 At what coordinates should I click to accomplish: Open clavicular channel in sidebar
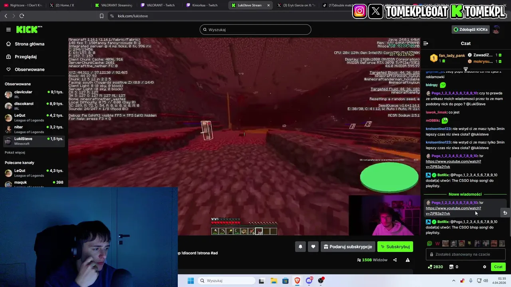[x=34, y=94]
